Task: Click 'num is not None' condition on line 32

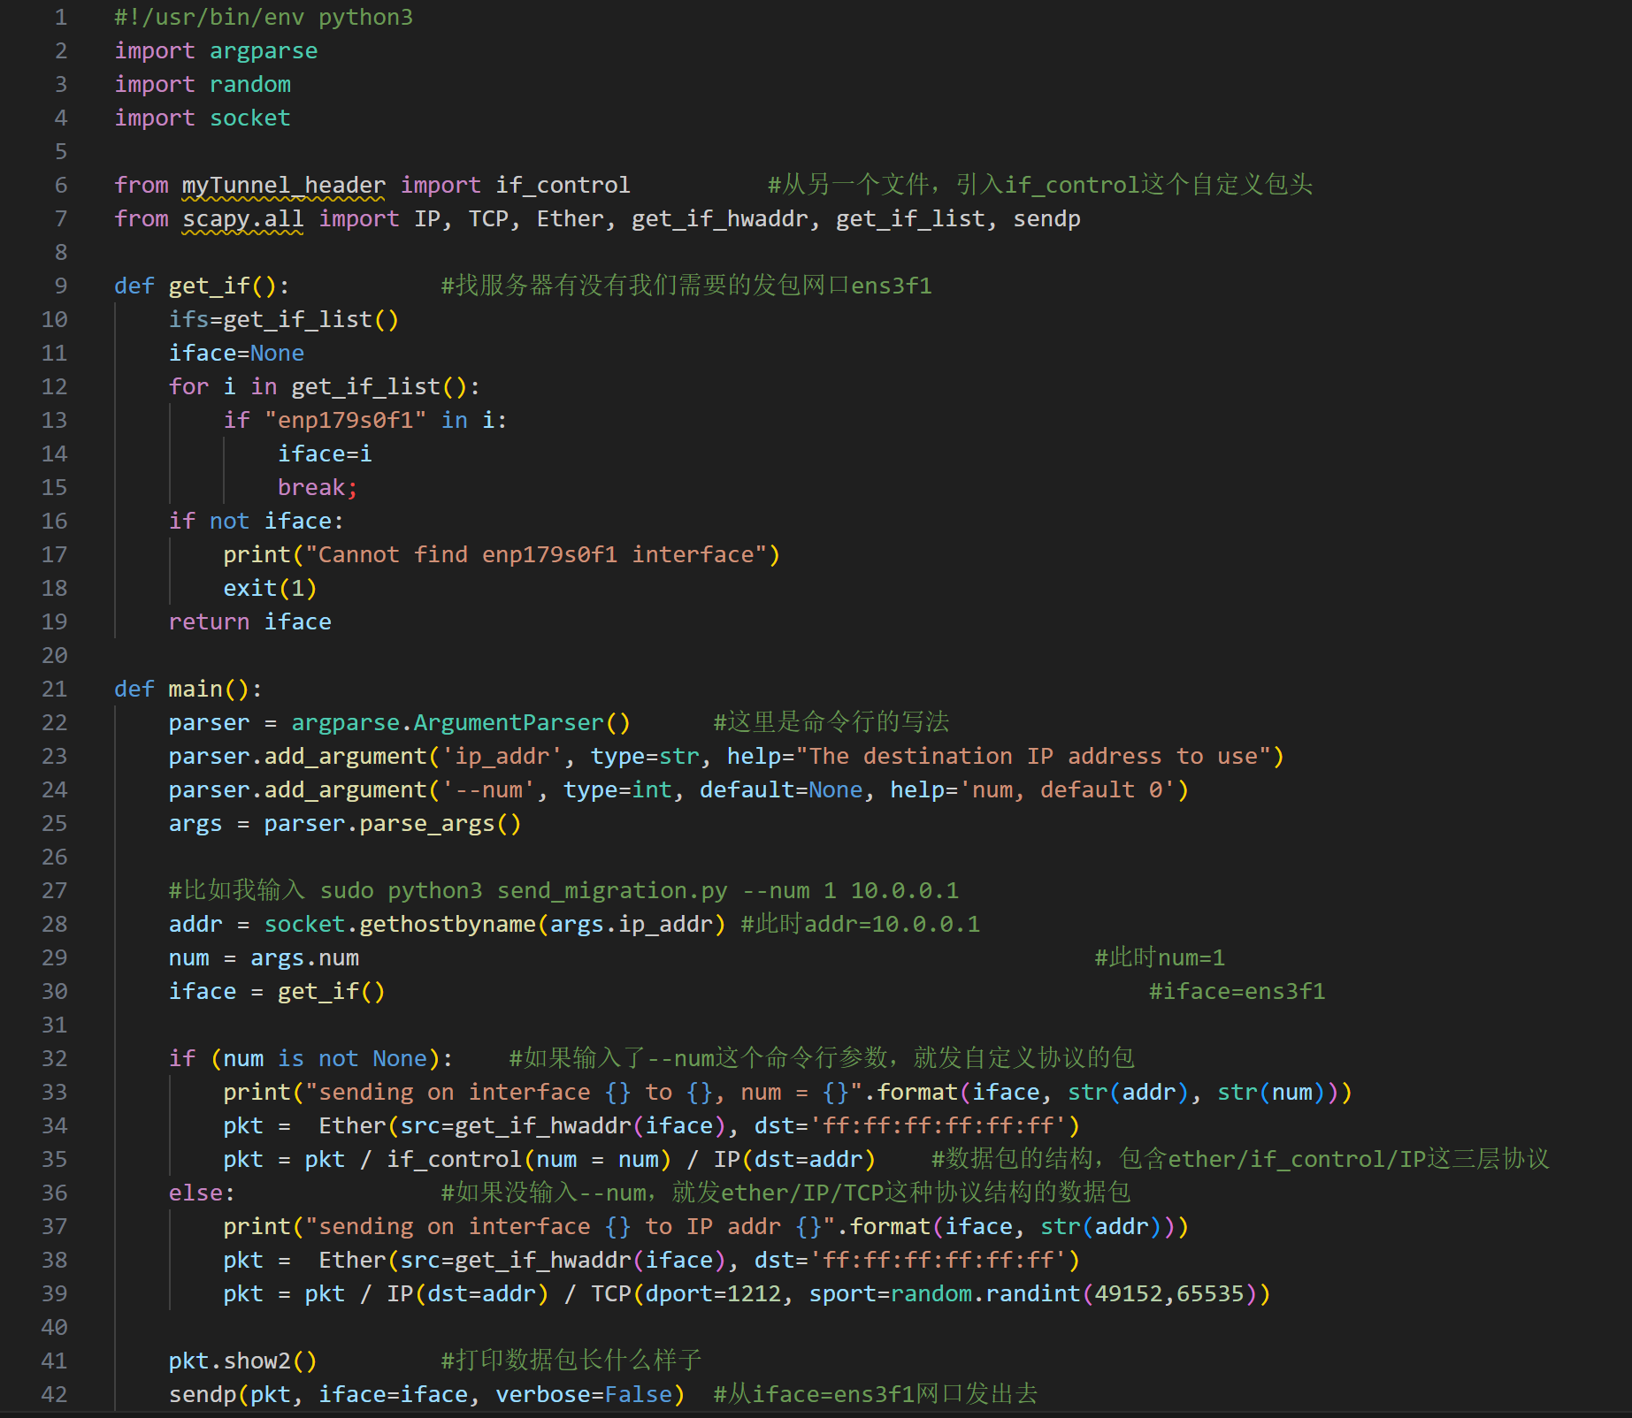Action: [326, 1059]
